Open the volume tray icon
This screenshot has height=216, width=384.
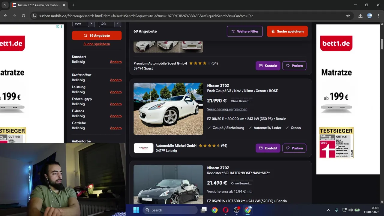pyautogui.click(x=350, y=210)
